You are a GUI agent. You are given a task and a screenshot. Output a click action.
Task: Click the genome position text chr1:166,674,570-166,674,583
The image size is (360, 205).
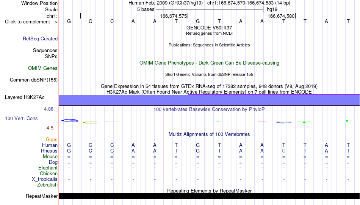coord(240,3)
